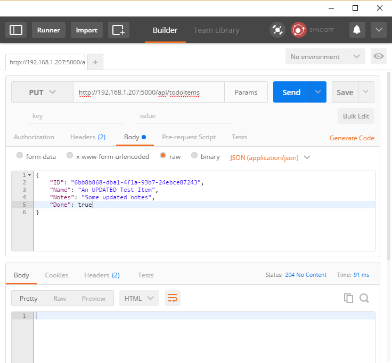Change the JSON (application/json) content type
392x363 pixels.
coord(270,158)
